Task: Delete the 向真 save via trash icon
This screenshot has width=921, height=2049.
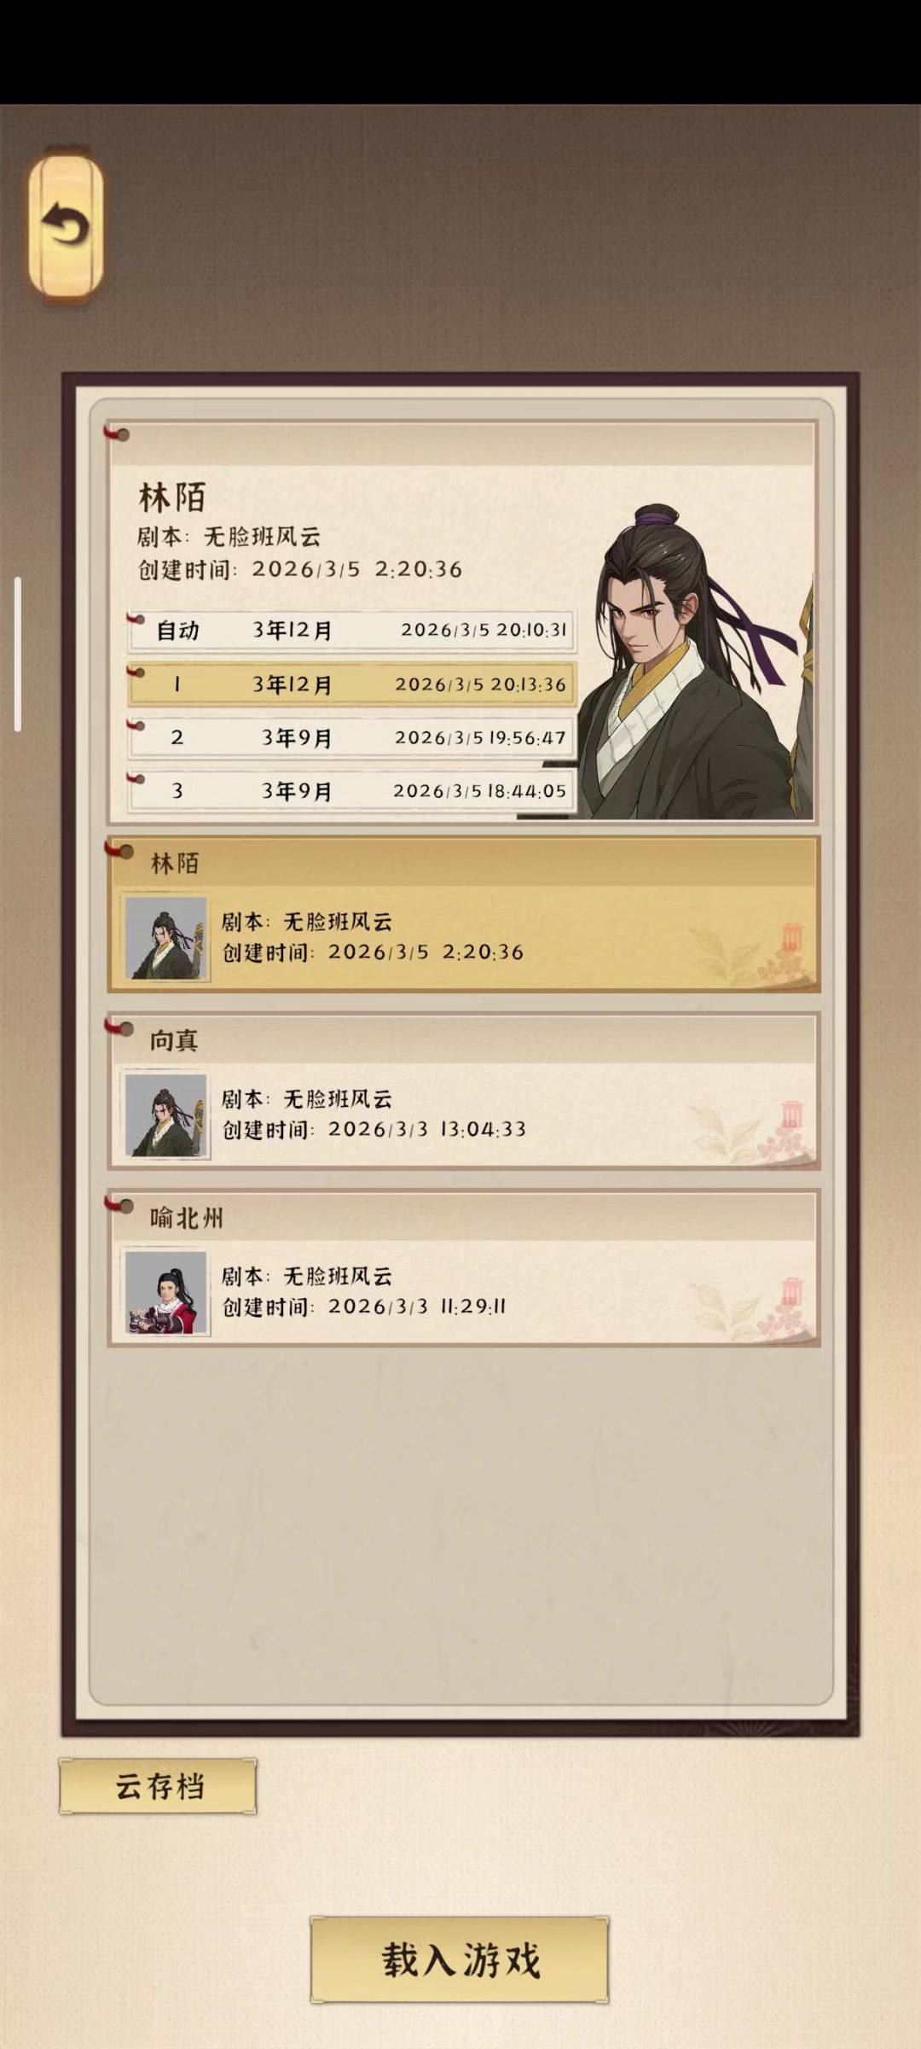Action: tap(792, 1115)
